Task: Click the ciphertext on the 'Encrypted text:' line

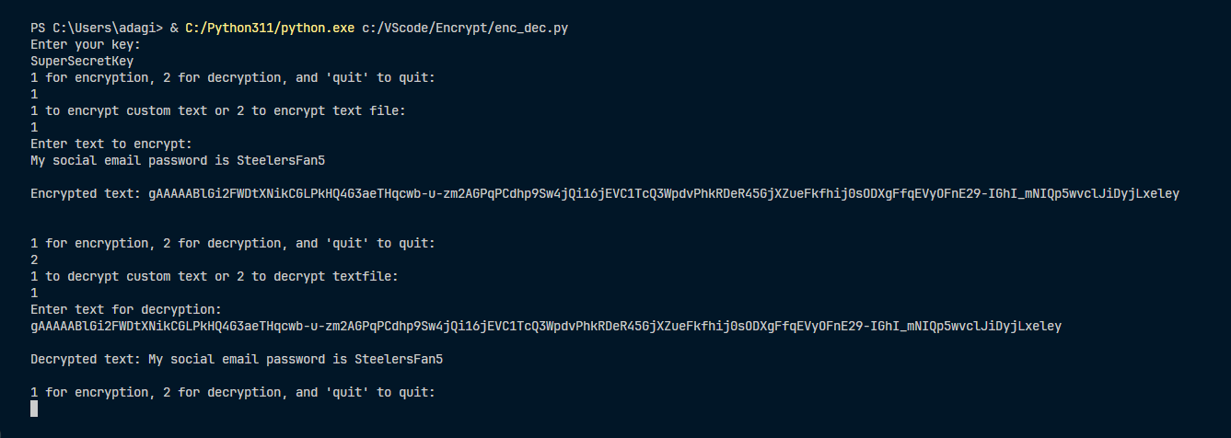Action: point(663,193)
